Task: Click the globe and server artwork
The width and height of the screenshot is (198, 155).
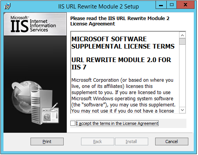Action: 36,103
